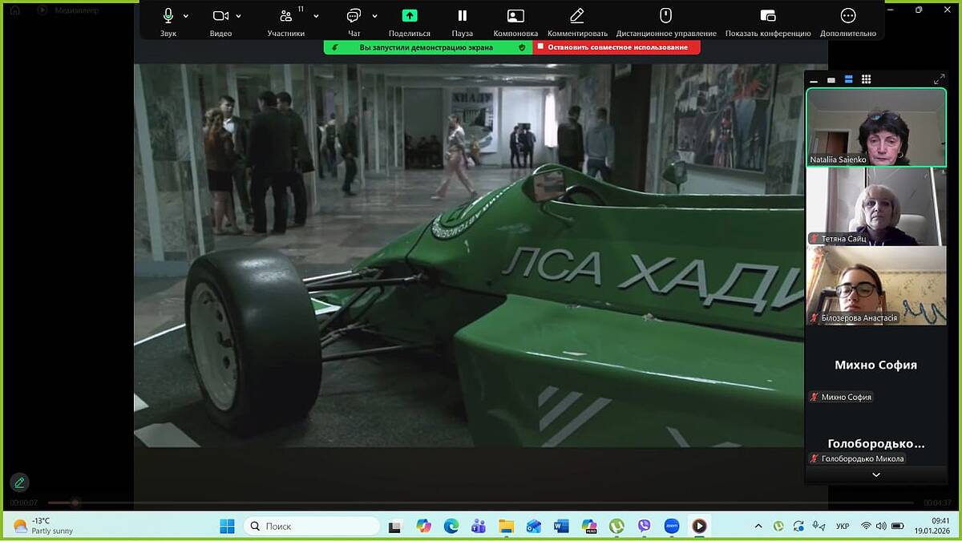Pause the screen share (Пауза)
Screen dimensions: 962x541
pos(462,16)
